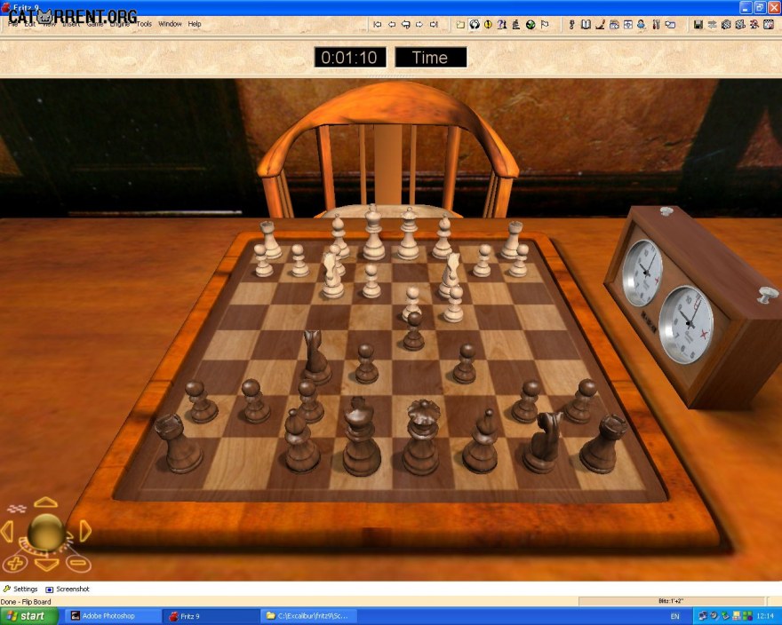782x625 pixels.
Task: Click the EN language indicator
Action: (674, 616)
